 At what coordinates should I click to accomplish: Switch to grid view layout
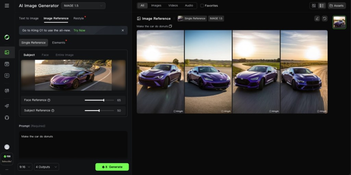coord(314,5)
